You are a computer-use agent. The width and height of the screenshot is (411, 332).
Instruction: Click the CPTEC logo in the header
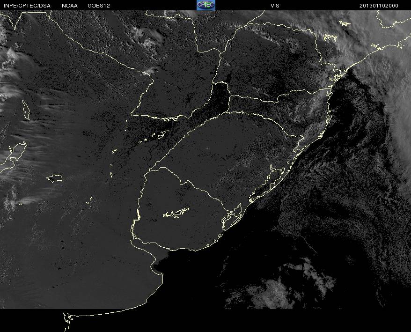pyautogui.click(x=205, y=5)
